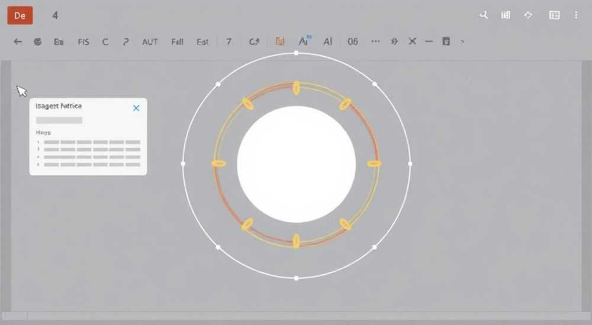Click the lower-right yellow marker on ring
Viewport: 592px width, 325px height.
(x=345, y=225)
